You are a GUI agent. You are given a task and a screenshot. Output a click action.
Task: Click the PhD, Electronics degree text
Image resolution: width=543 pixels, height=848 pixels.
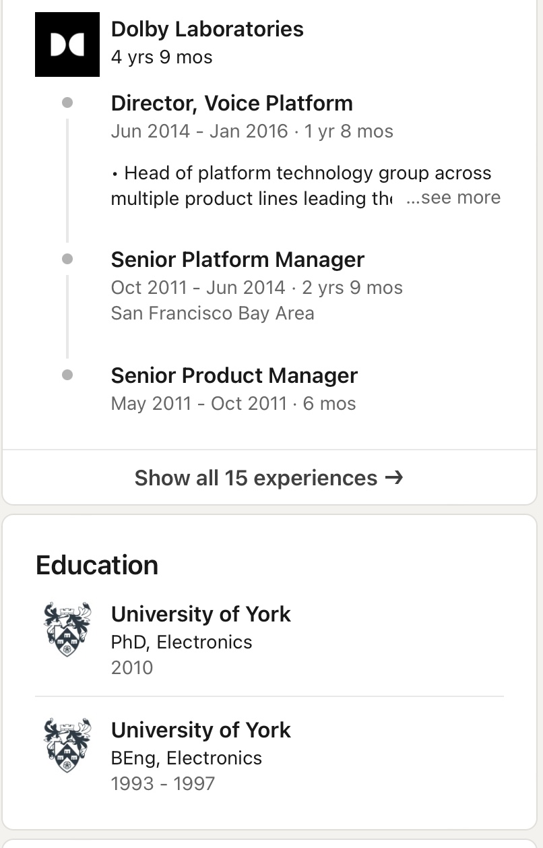tap(181, 642)
